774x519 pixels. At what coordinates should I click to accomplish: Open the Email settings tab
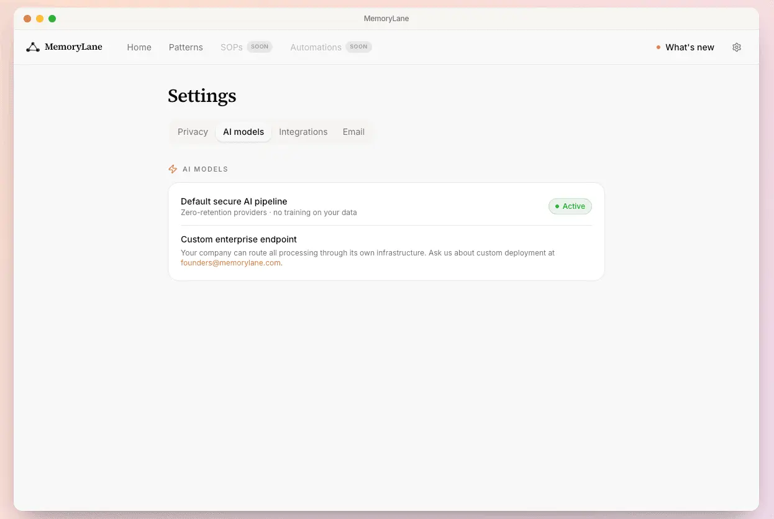[x=353, y=132]
